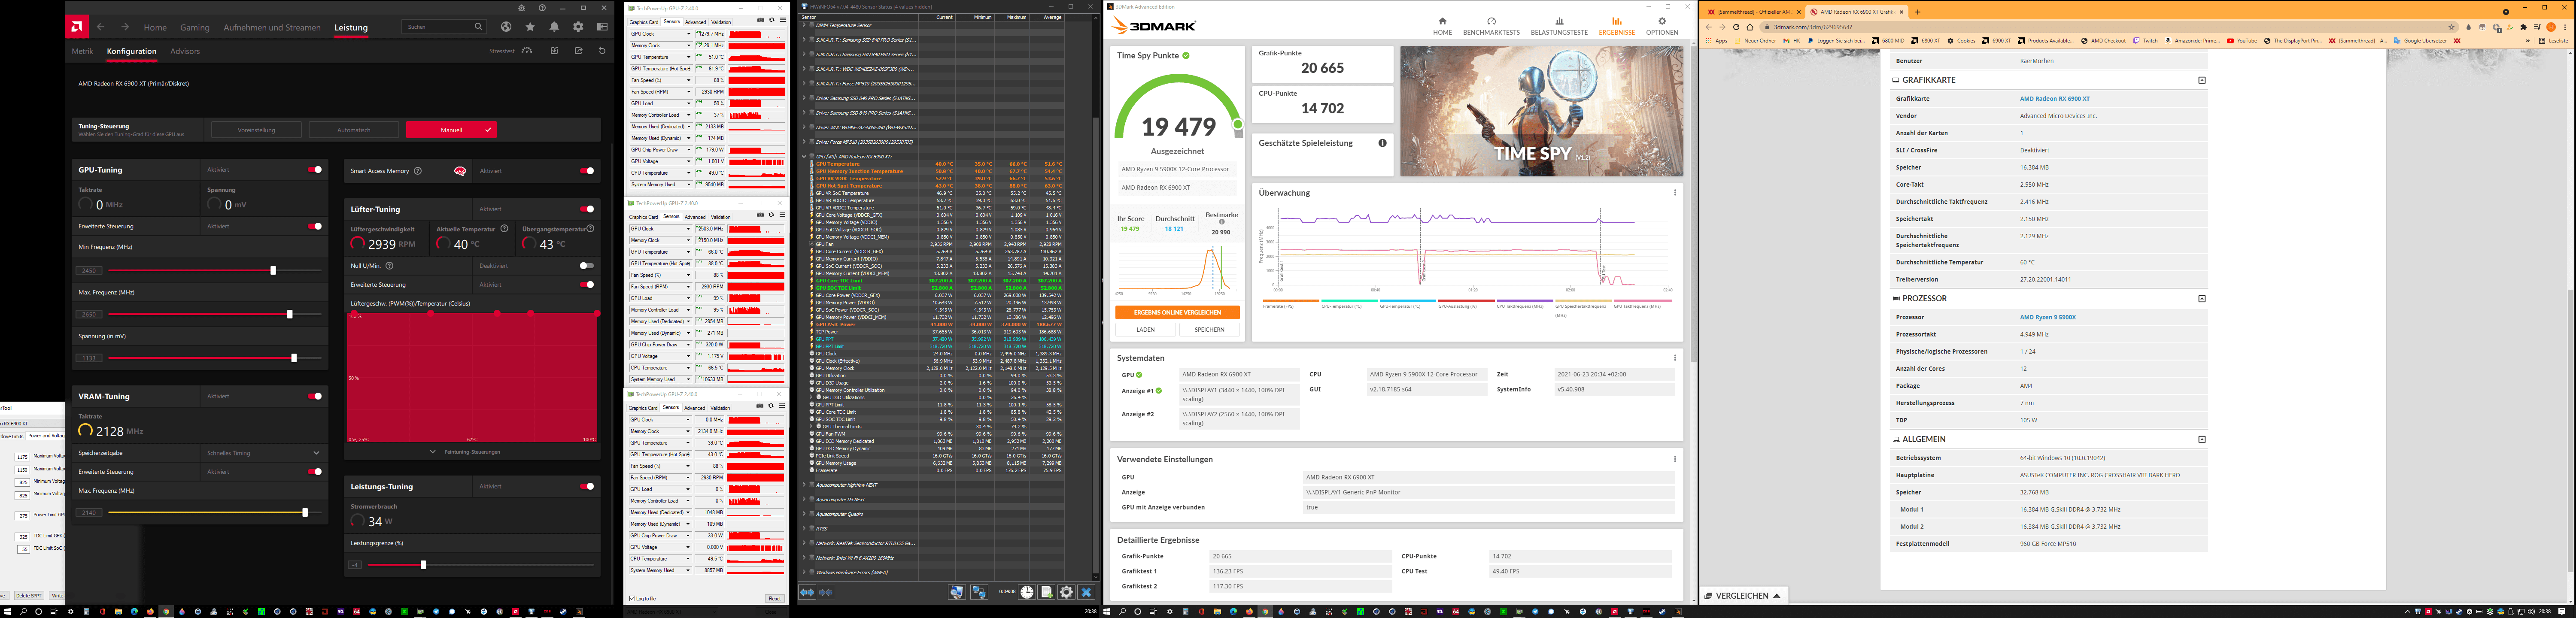Screen dimensions: 2576x618
Task: Toggle Erweiterte Steuerung switch under Lüfter-Tuning
Action: tap(587, 285)
